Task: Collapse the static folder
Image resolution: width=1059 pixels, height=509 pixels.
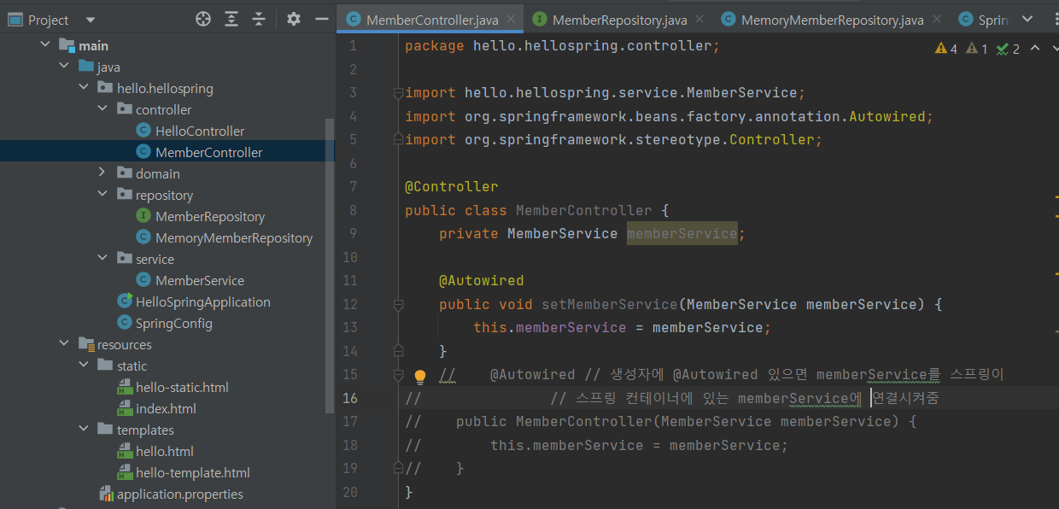Action: point(84,366)
